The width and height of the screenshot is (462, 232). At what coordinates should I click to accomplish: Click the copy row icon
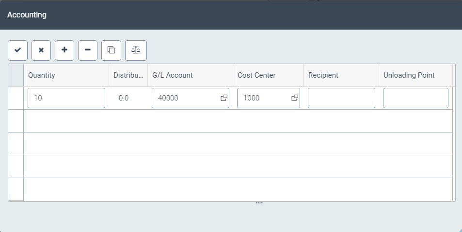(x=111, y=50)
